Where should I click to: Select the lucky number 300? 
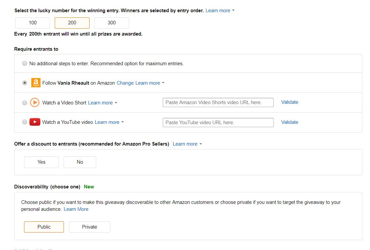pyautogui.click(x=111, y=23)
